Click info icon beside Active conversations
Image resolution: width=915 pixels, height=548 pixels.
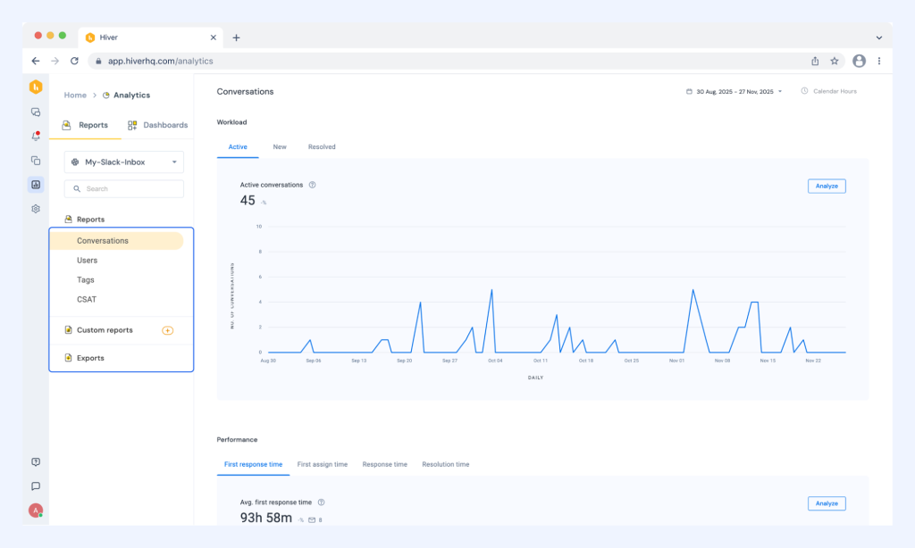(312, 185)
